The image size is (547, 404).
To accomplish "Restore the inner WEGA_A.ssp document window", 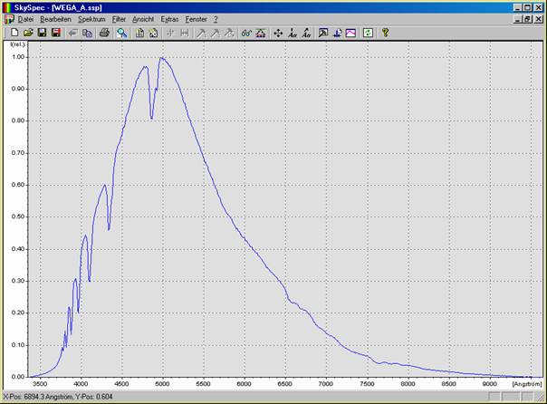I will tap(527, 19).
